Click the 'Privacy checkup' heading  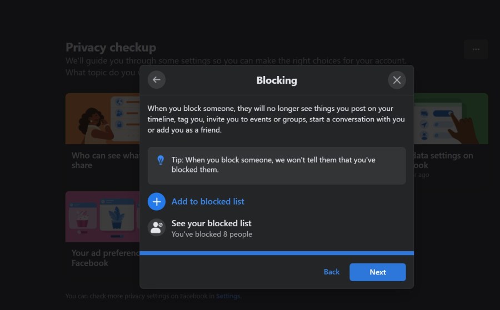(111, 47)
